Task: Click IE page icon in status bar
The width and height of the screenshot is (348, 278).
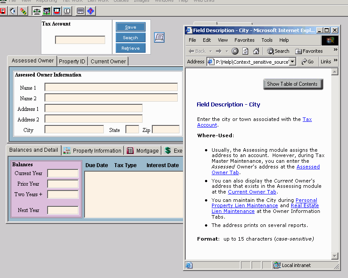Action: (x=189, y=265)
